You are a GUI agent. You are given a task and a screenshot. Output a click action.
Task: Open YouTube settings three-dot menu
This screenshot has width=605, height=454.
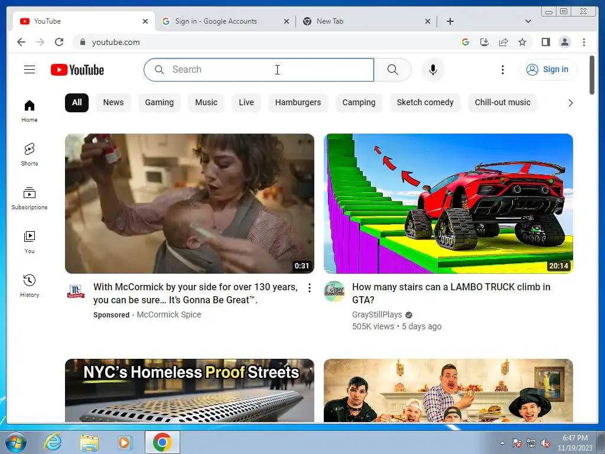(x=502, y=70)
